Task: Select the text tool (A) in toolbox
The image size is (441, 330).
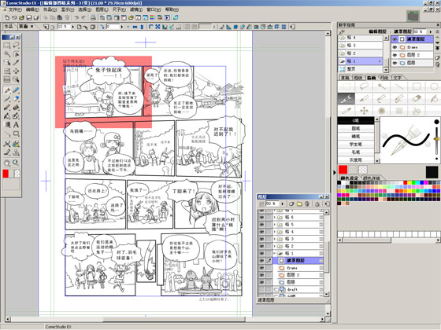Action: [16, 125]
